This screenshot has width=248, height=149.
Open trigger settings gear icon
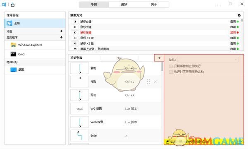(239, 15)
